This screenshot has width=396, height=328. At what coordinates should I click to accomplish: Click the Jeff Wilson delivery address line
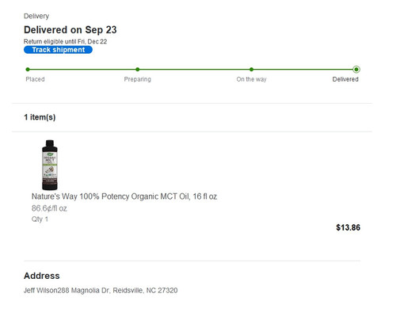pyautogui.click(x=101, y=291)
